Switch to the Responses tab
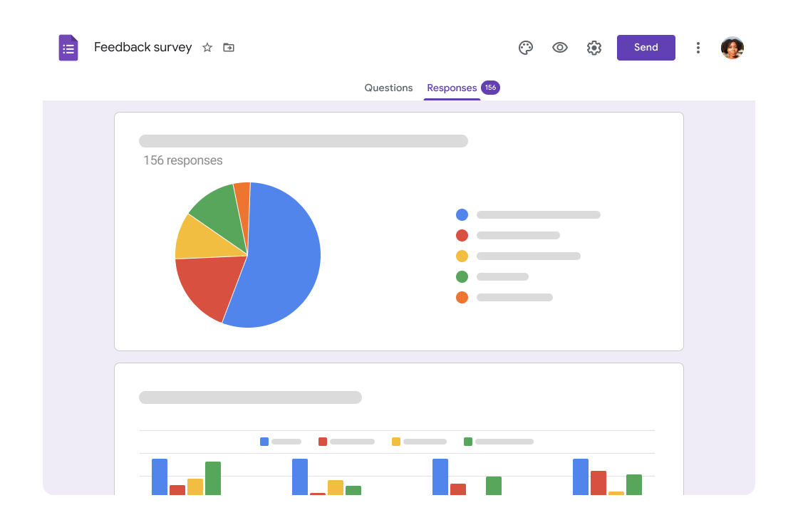 coord(452,87)
